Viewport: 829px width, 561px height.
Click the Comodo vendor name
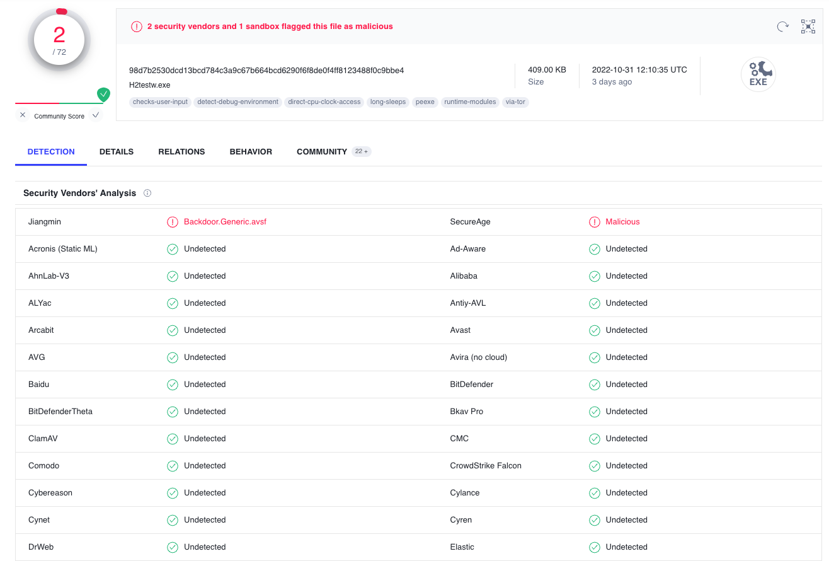coord(43,466)
